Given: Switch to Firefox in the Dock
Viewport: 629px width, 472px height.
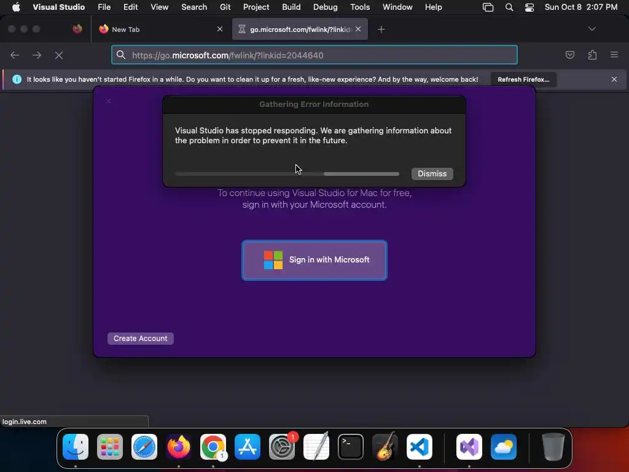Looking at the screenshot, I should click(x=179, y=447).
